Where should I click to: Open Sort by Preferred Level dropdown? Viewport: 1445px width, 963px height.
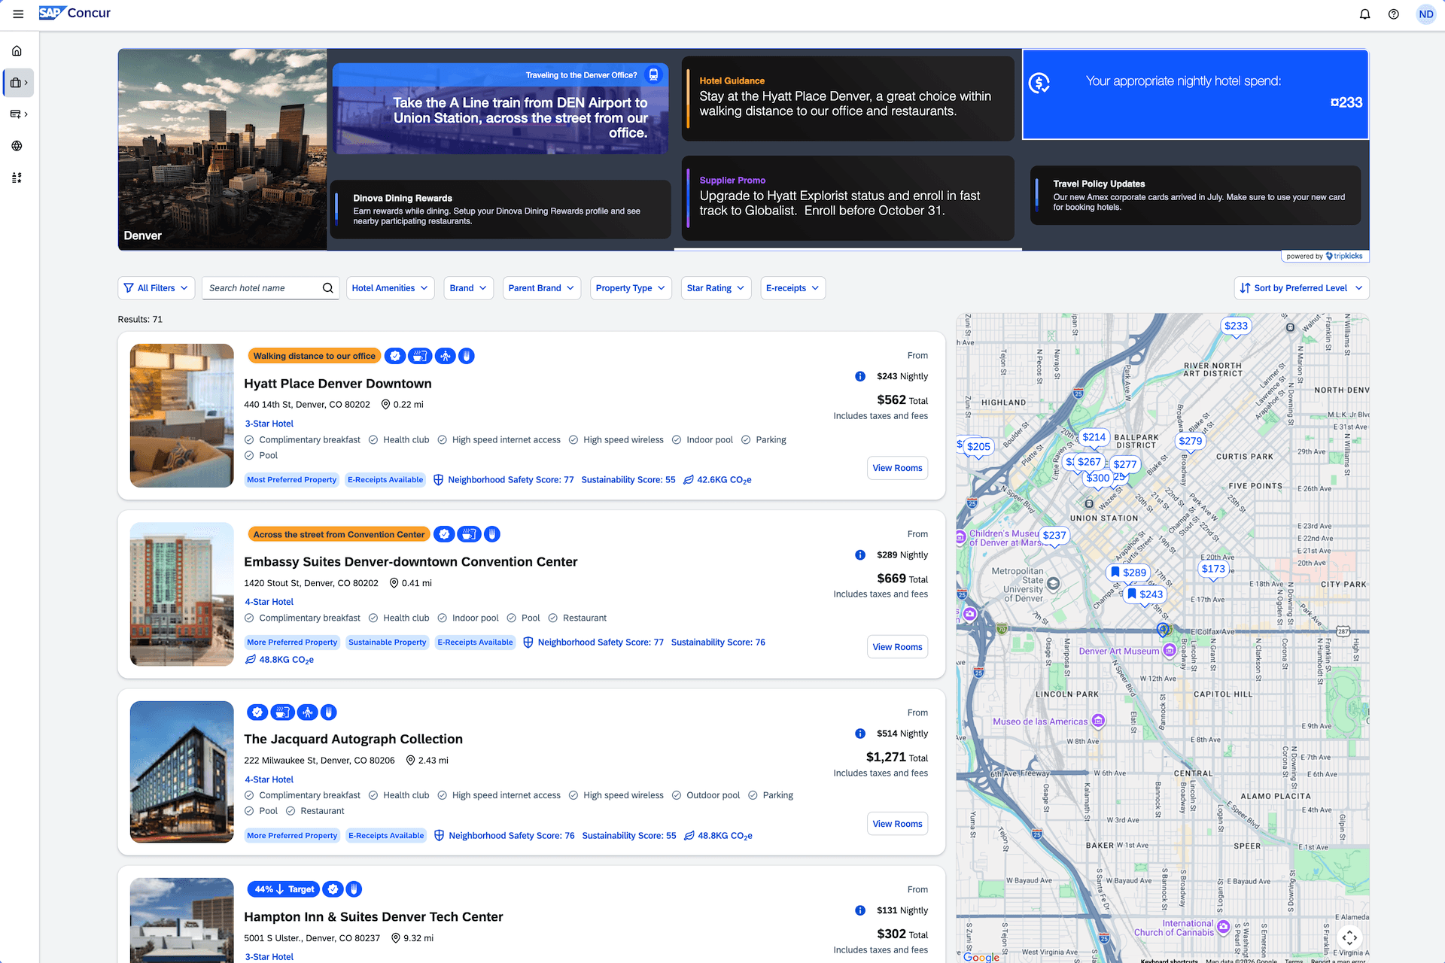1300,288
